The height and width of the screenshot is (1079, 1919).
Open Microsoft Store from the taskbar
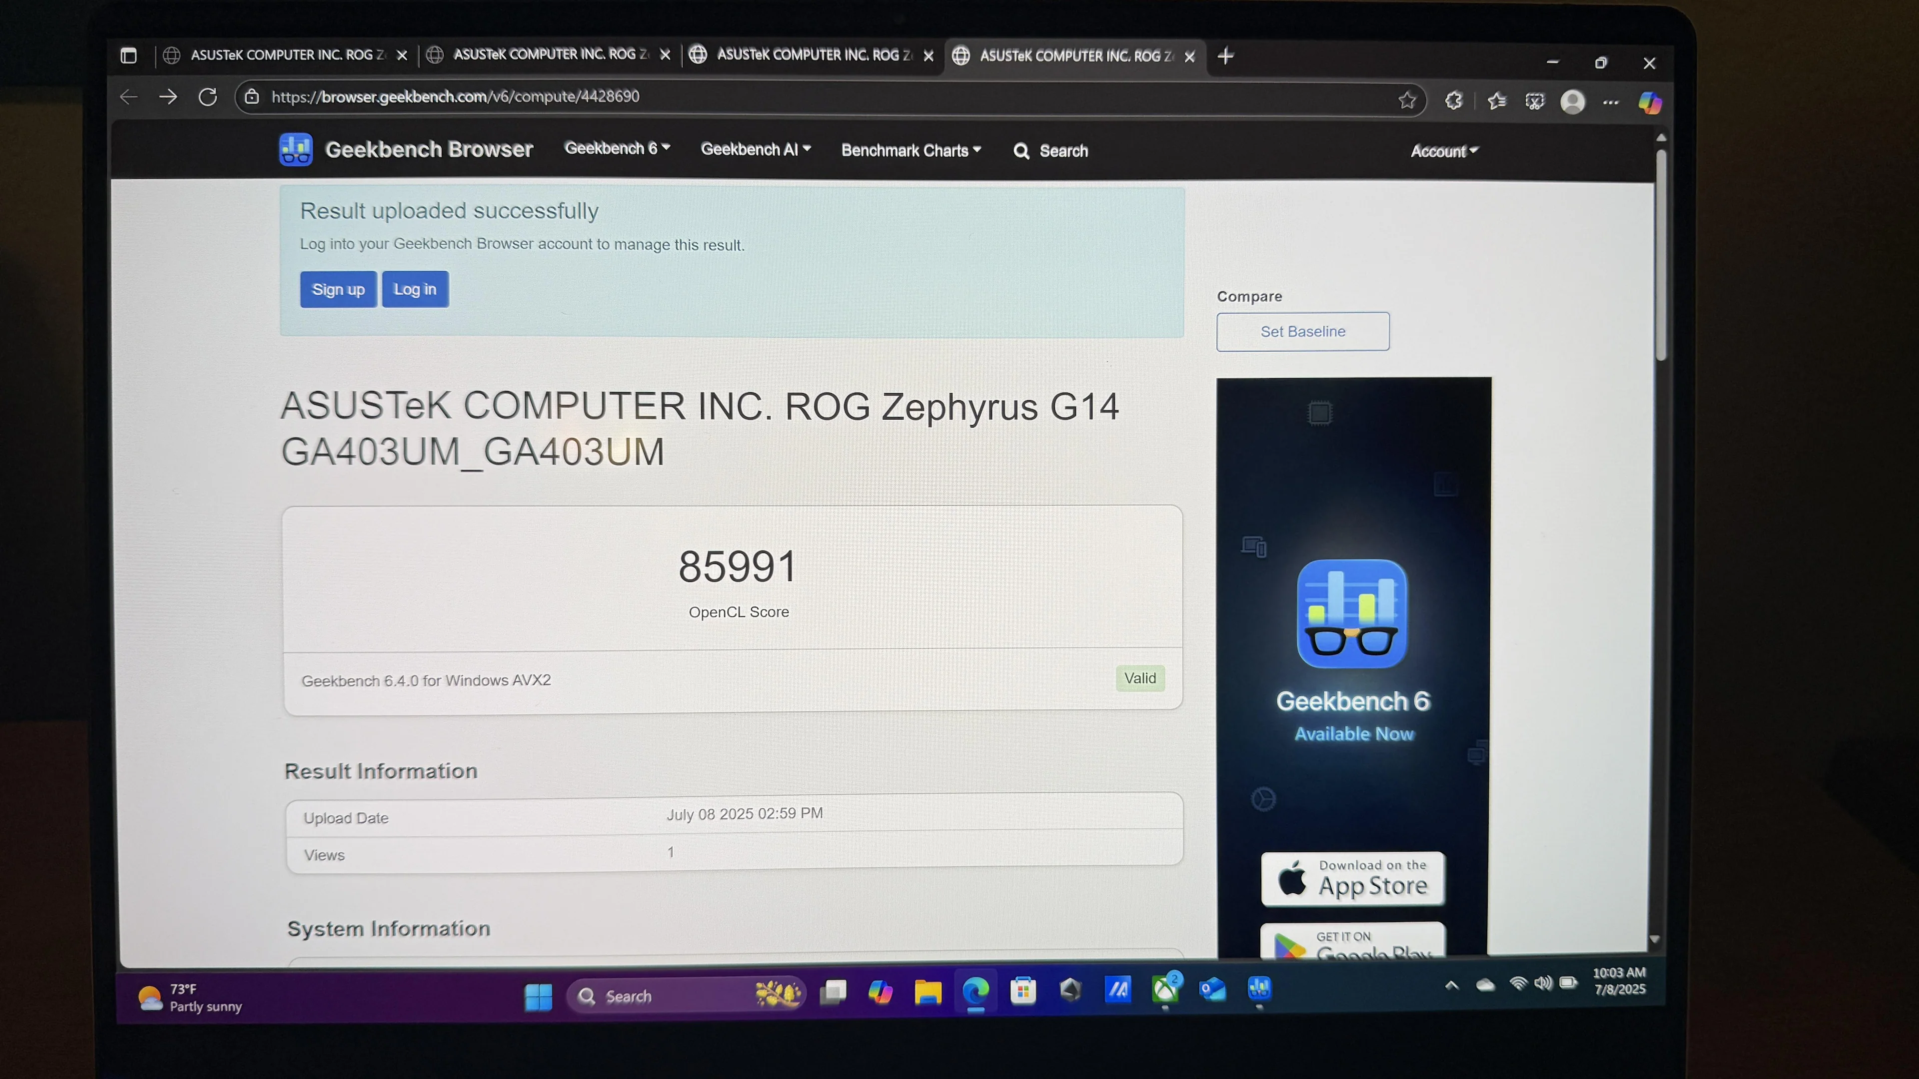(1023, 991)
